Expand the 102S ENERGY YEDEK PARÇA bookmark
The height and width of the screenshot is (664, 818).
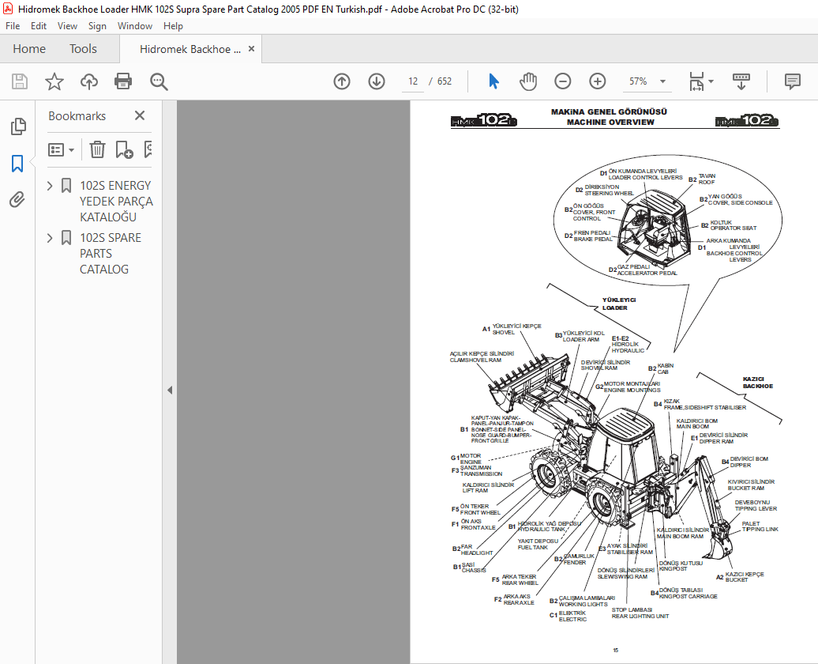[x=50, y=186]
